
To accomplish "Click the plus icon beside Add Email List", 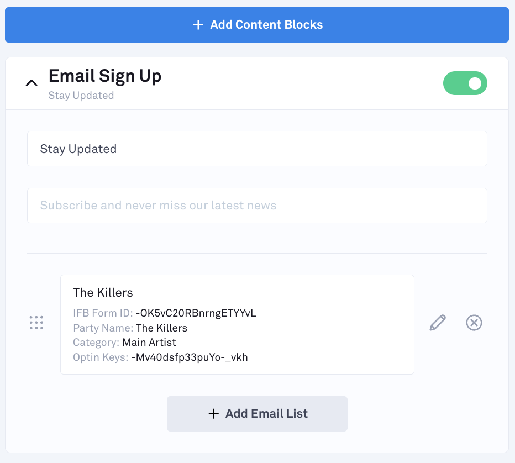I will click(213, 414).
